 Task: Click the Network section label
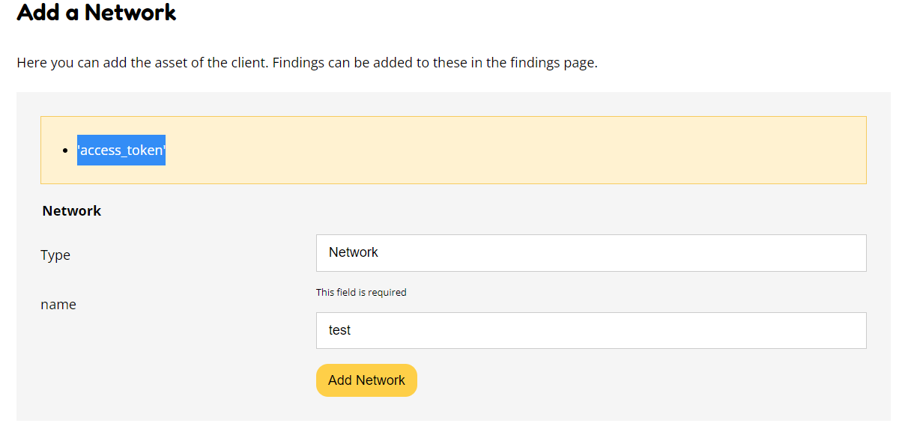[x=71, y=210]
